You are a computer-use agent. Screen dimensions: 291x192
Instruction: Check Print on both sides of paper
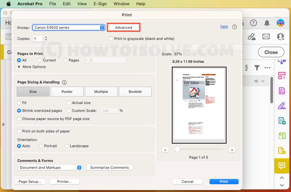pyautogui.click(x=19, y=131)
